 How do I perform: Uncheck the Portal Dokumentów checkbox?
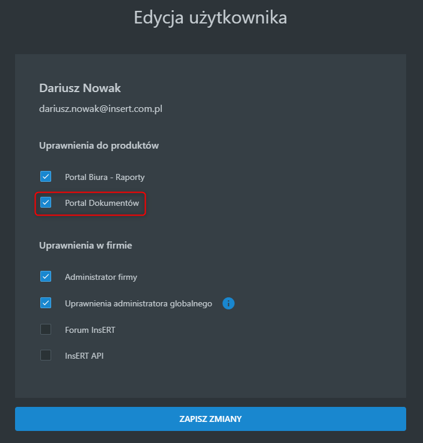pyautogui.click(x=46, y=203)
